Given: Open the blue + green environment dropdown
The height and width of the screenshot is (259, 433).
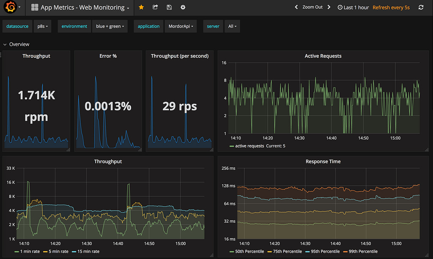Looking at the screenshot, I should tap(110, 26).
